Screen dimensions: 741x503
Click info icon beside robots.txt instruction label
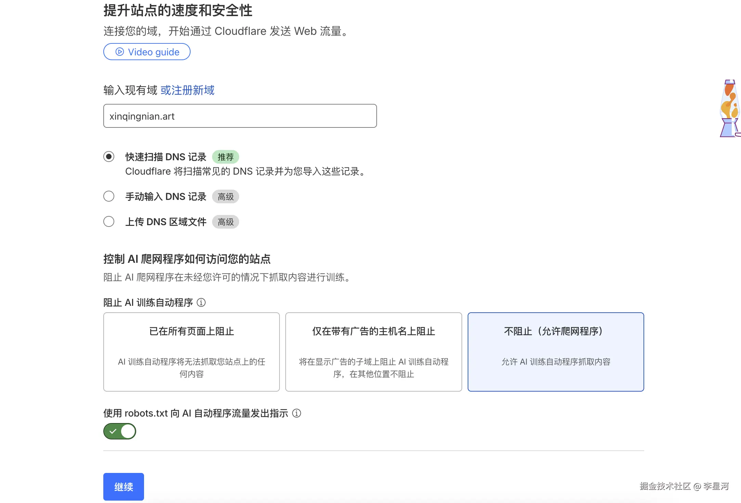click(x=297, y=413)
